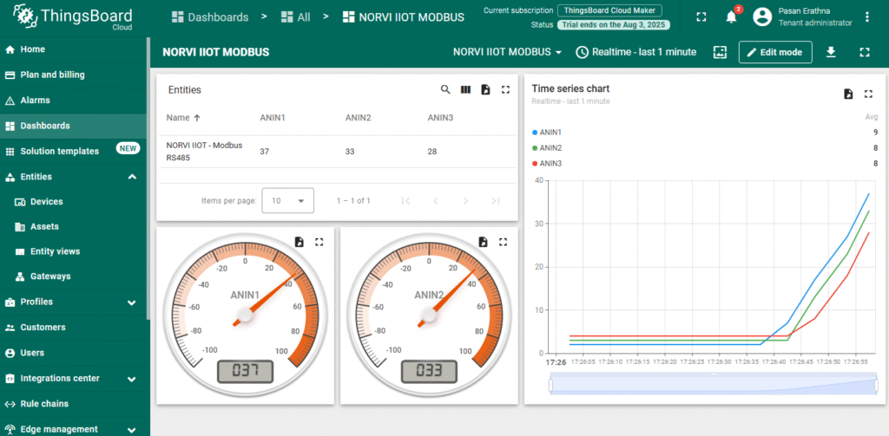Screen dimensions: 889x436
Task: Click the search icon in Entities widget
Action: point(445,89)
